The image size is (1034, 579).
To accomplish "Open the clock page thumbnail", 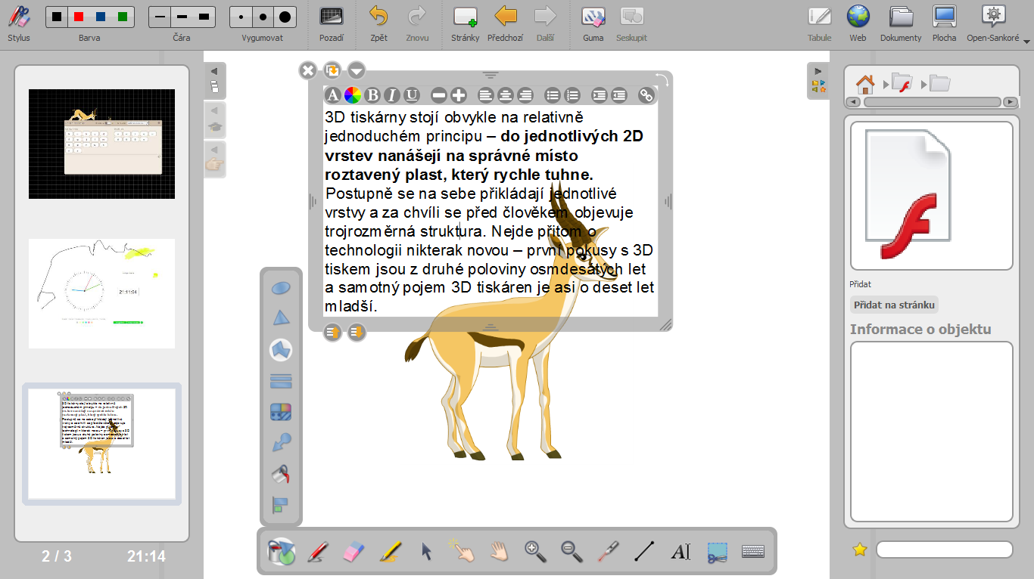I will point(101,293).
